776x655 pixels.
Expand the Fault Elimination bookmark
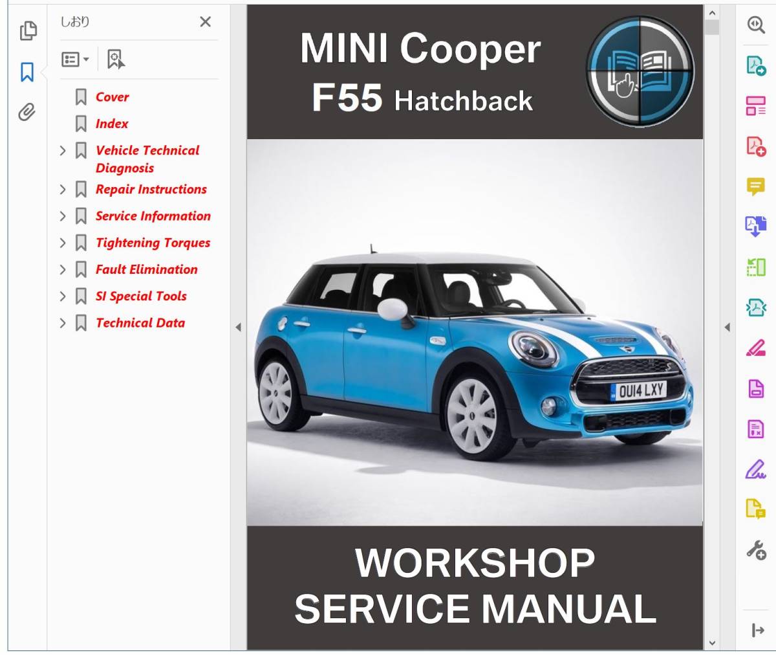63,269
